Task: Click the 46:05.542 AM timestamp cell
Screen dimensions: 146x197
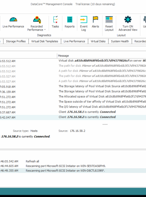Action: click(x=9, y=161)
